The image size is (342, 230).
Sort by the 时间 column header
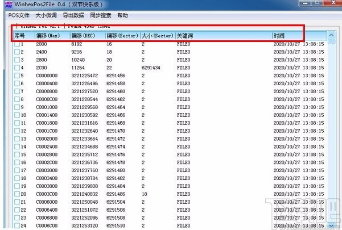coord(300,36)
